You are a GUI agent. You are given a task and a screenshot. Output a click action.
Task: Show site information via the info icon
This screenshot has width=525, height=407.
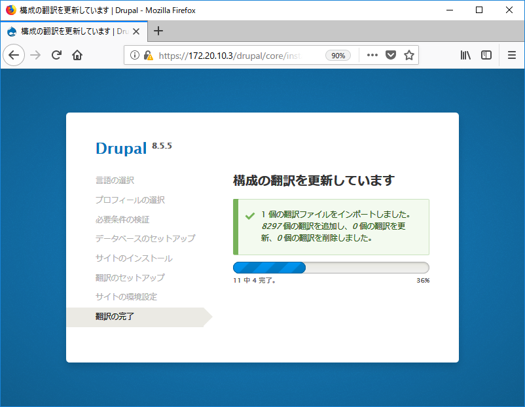(x=135, y=55)
